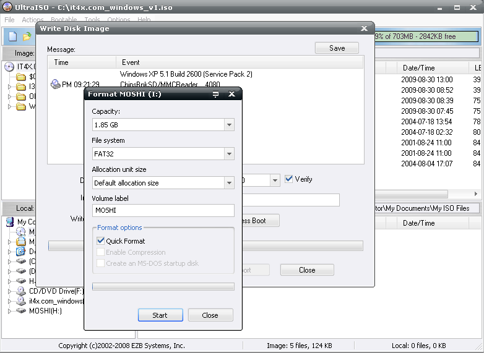Screen dimensions: 484x353
Task: Expand the 'OI' folder in Image tree
Action: point(9,97)
